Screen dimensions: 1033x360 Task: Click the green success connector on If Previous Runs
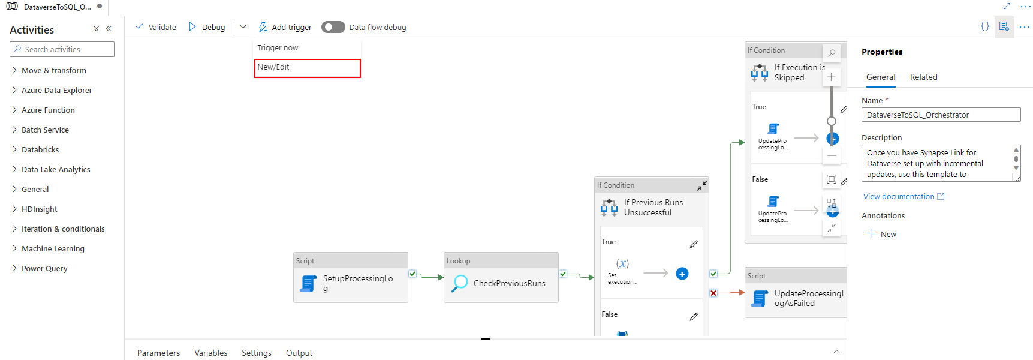[713, 274]
